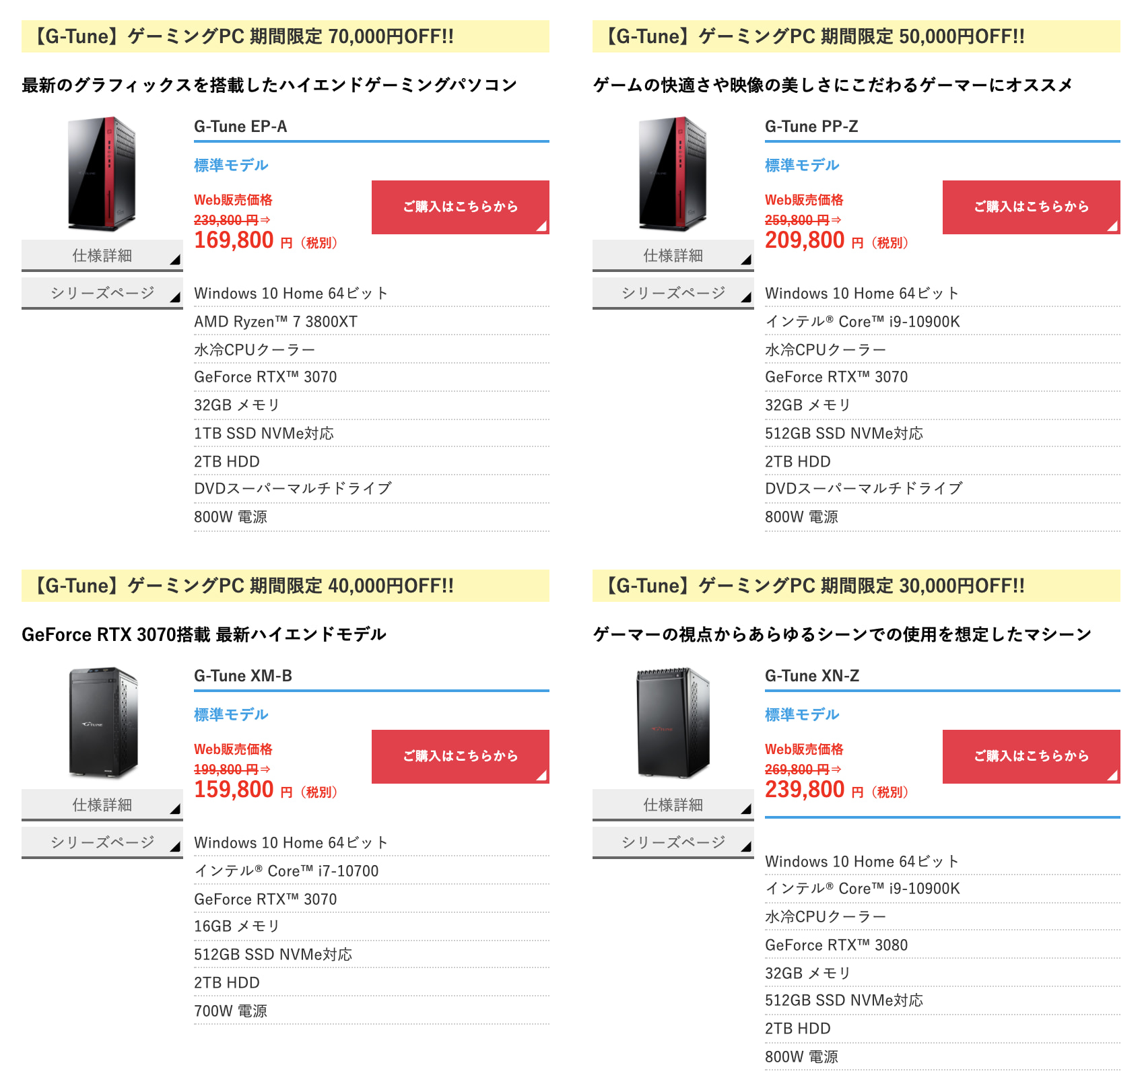Viewport: 1142px width, 1092px height.
Task: Open シリーズページ for G-Tune XM-B
Action: tap(102, 843)
